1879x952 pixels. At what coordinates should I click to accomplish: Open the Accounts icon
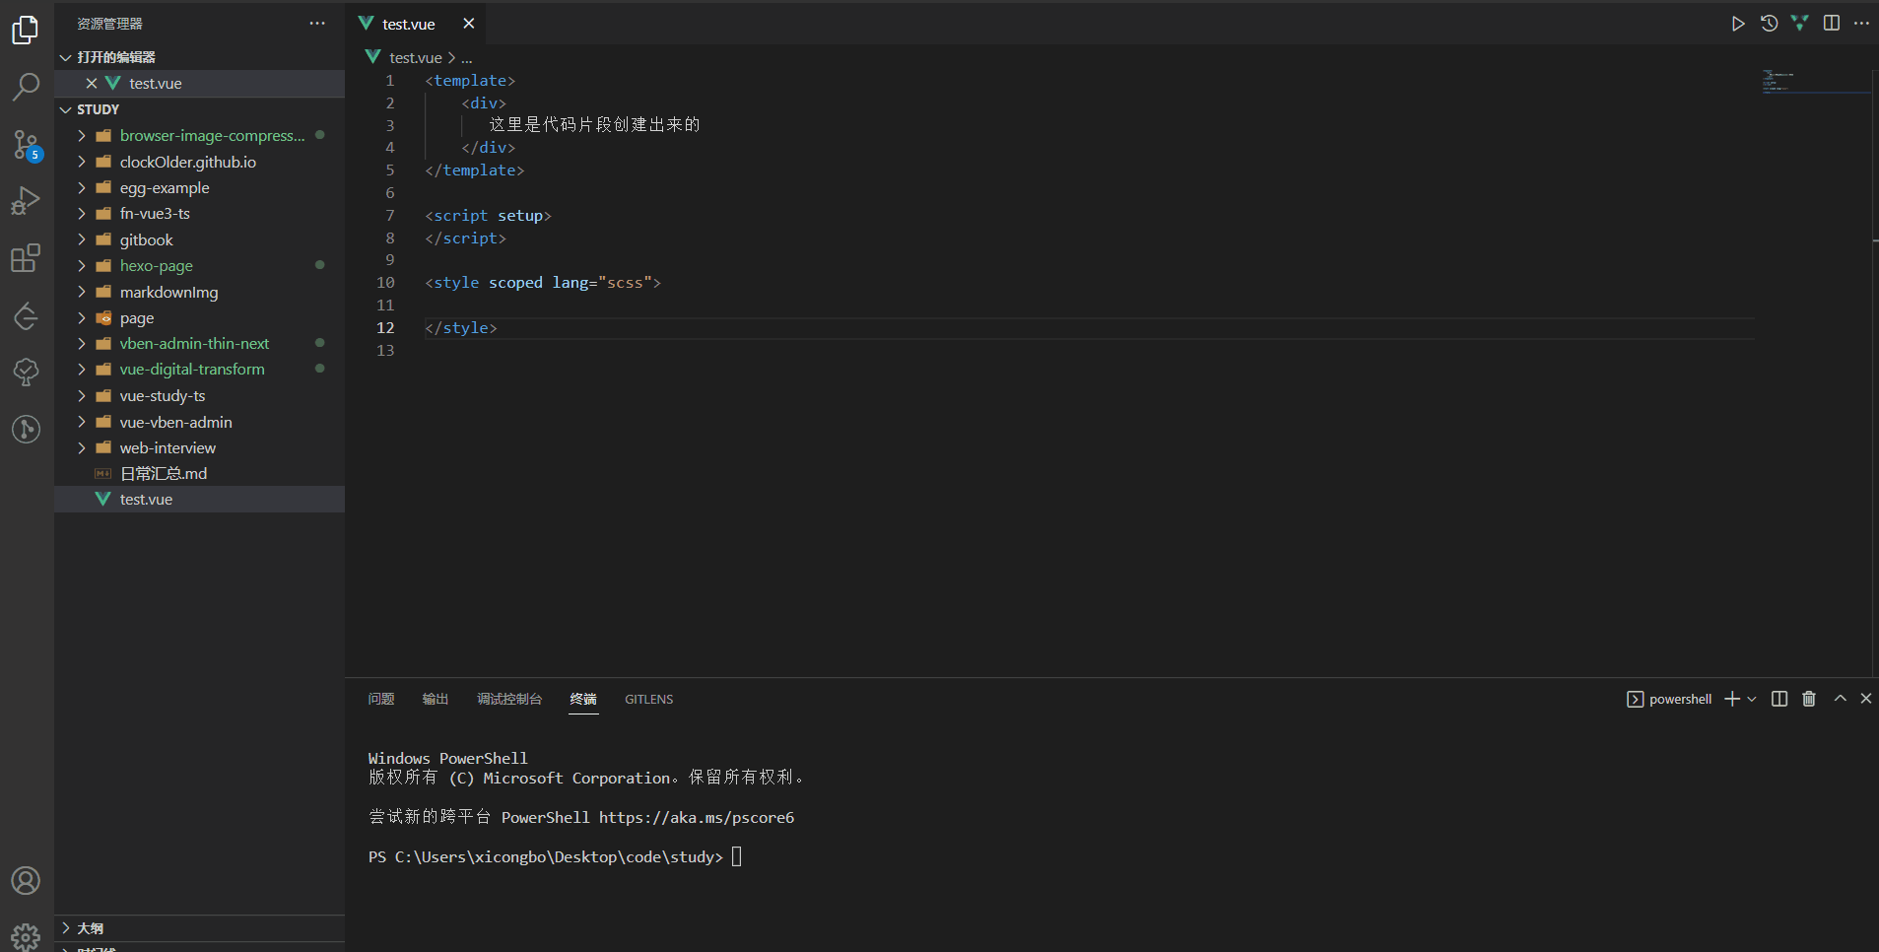[26, 880]
